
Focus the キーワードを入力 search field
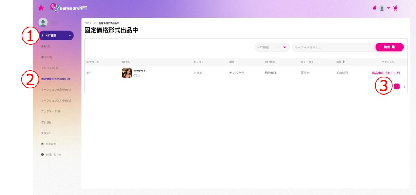point(334,47)
